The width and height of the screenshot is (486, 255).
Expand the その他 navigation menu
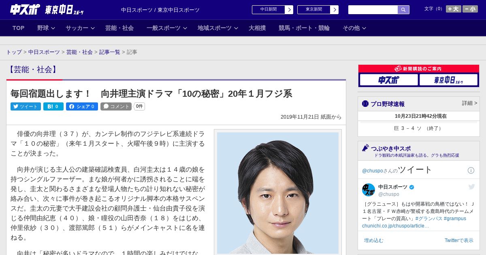(354, 28)
